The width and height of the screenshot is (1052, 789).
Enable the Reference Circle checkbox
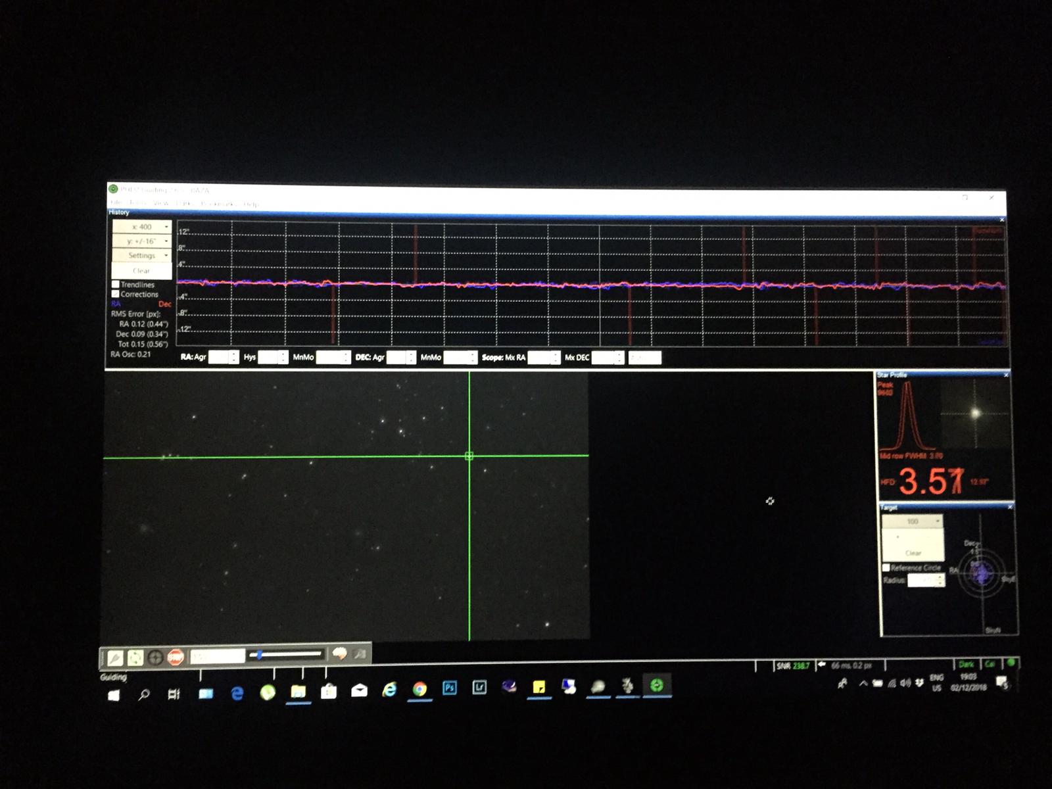tap(886, 567)
